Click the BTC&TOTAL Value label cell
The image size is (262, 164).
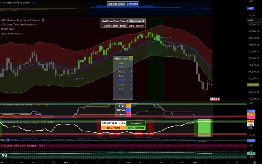tap(114, 123)
